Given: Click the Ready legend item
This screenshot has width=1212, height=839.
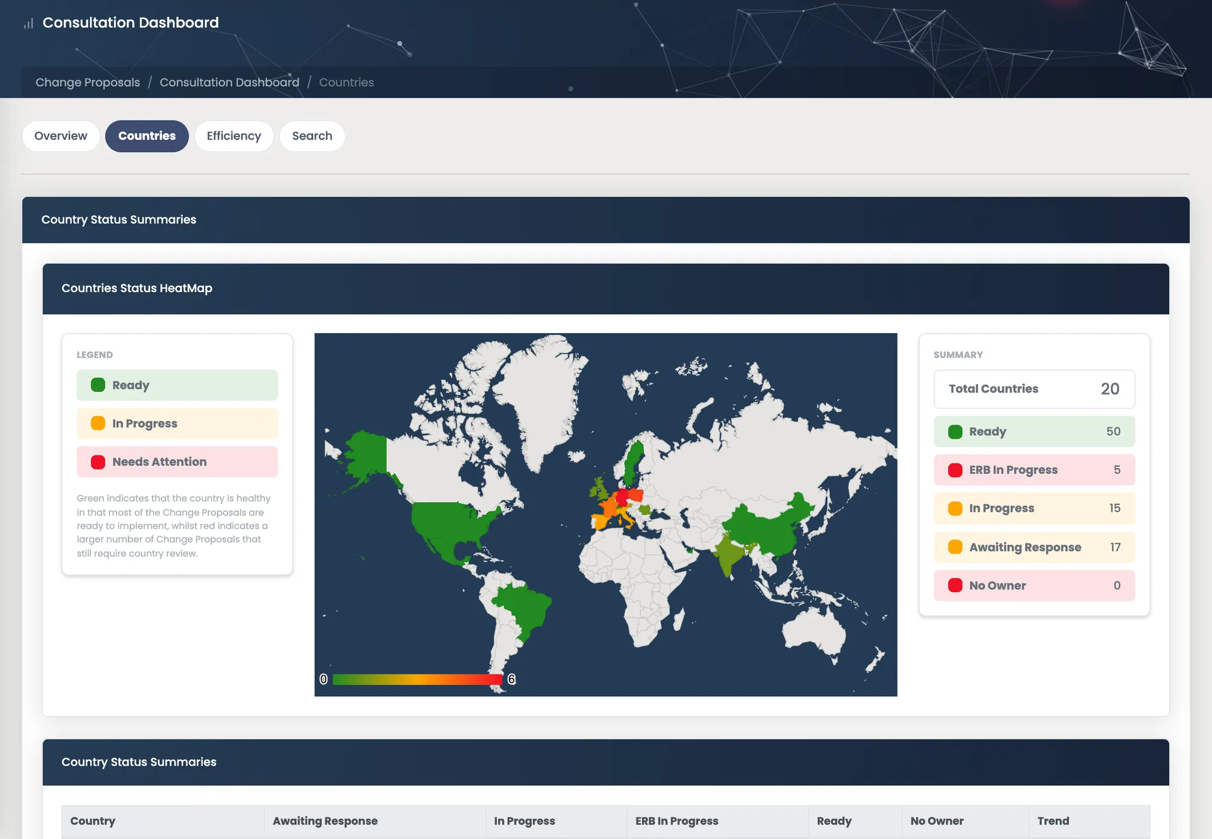Looking at the screenshot, I should coord(177,385).
